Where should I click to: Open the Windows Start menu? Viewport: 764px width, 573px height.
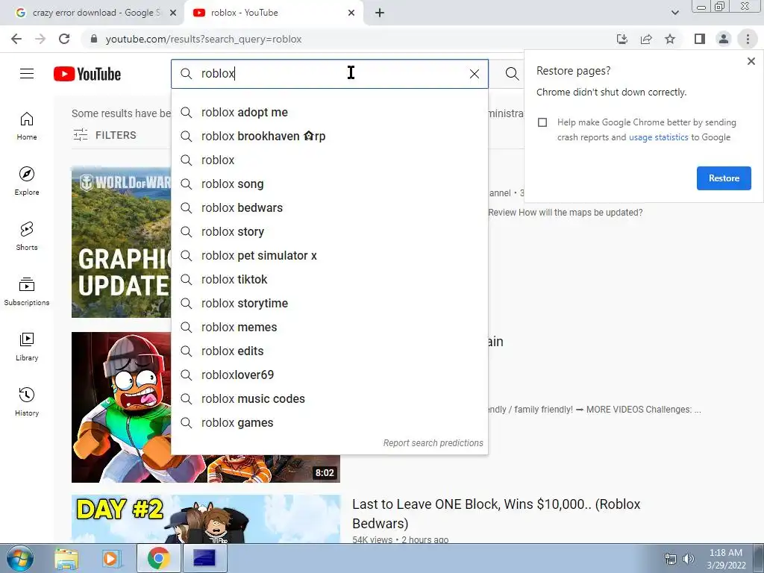point(20,559)
